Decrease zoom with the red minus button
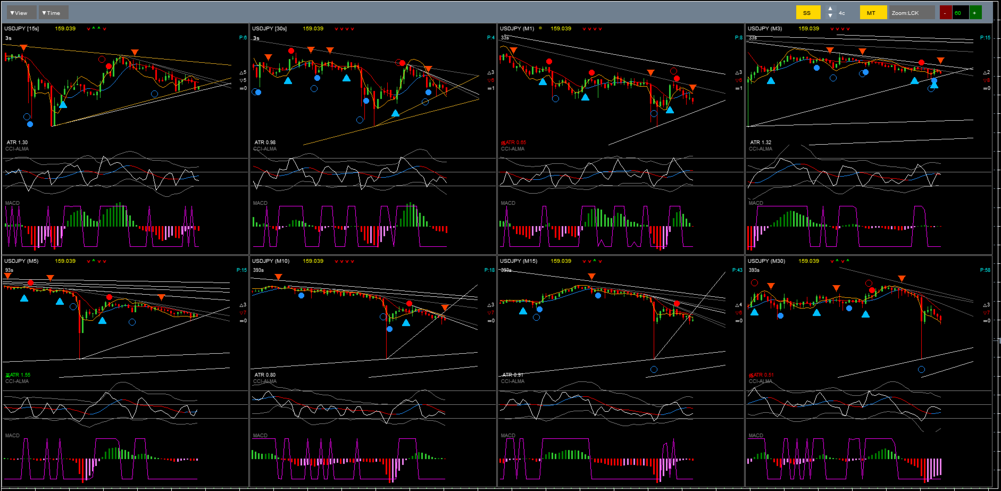 pyautogui.click(x=945, y=12)
